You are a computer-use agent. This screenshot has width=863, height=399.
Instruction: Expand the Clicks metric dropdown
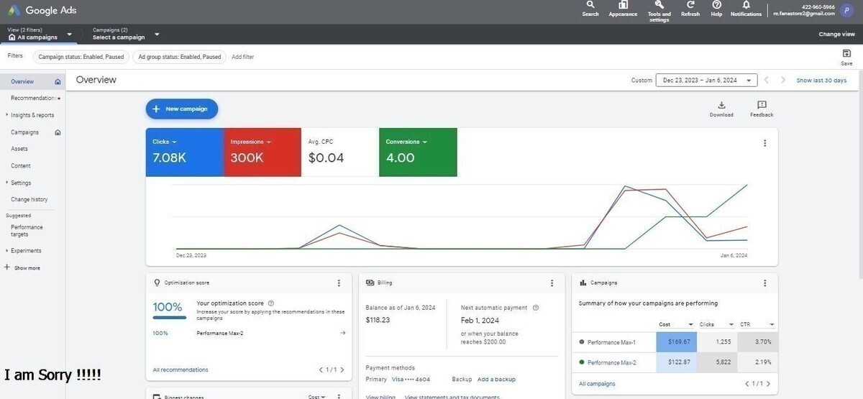click(174, 142)
